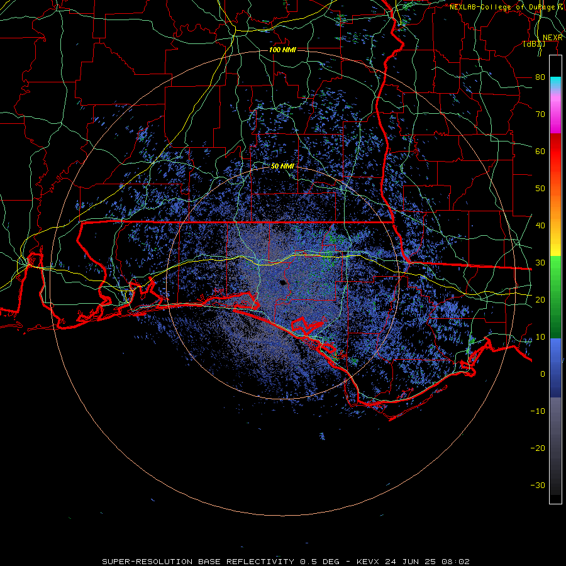The image size is (566, 566).
Task: Click the 80 dBZ scale label
Action: tap(540, 77)
